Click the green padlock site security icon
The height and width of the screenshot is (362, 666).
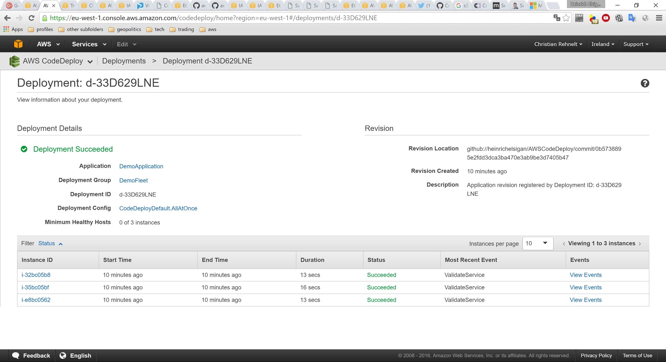pyautogui.click(x=45, y=18)
